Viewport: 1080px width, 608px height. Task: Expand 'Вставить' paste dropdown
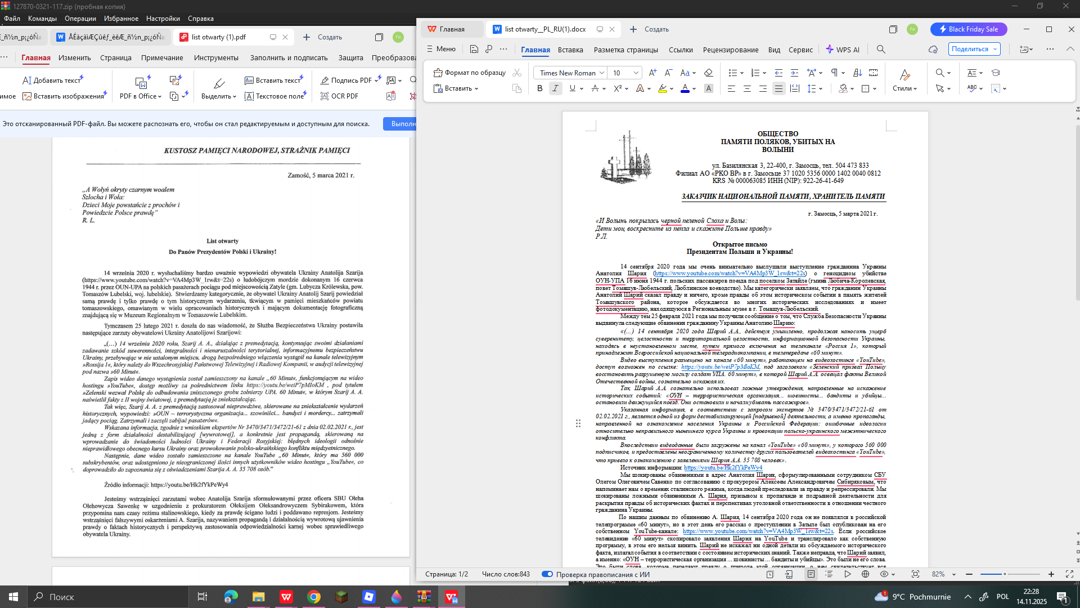[456, 88]
